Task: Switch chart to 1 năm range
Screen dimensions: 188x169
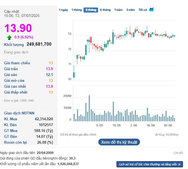Action: (x=118, y=10)
